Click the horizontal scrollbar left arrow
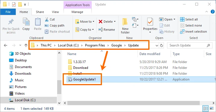 65,103
